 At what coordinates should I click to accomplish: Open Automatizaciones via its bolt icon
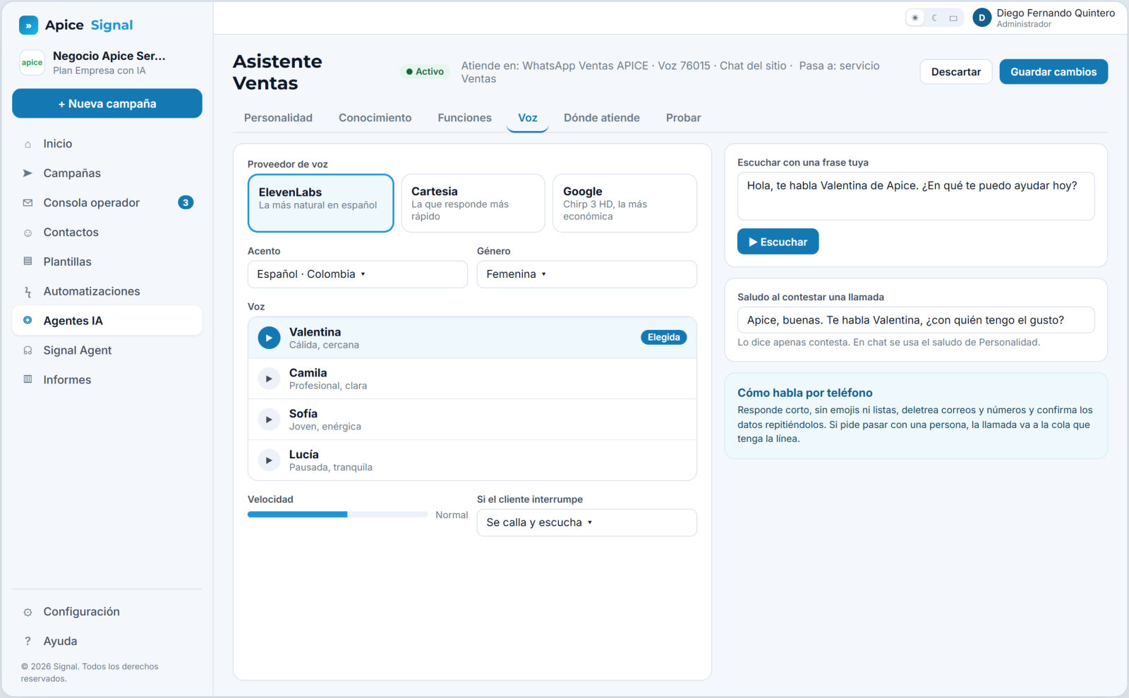pos(28,292)
